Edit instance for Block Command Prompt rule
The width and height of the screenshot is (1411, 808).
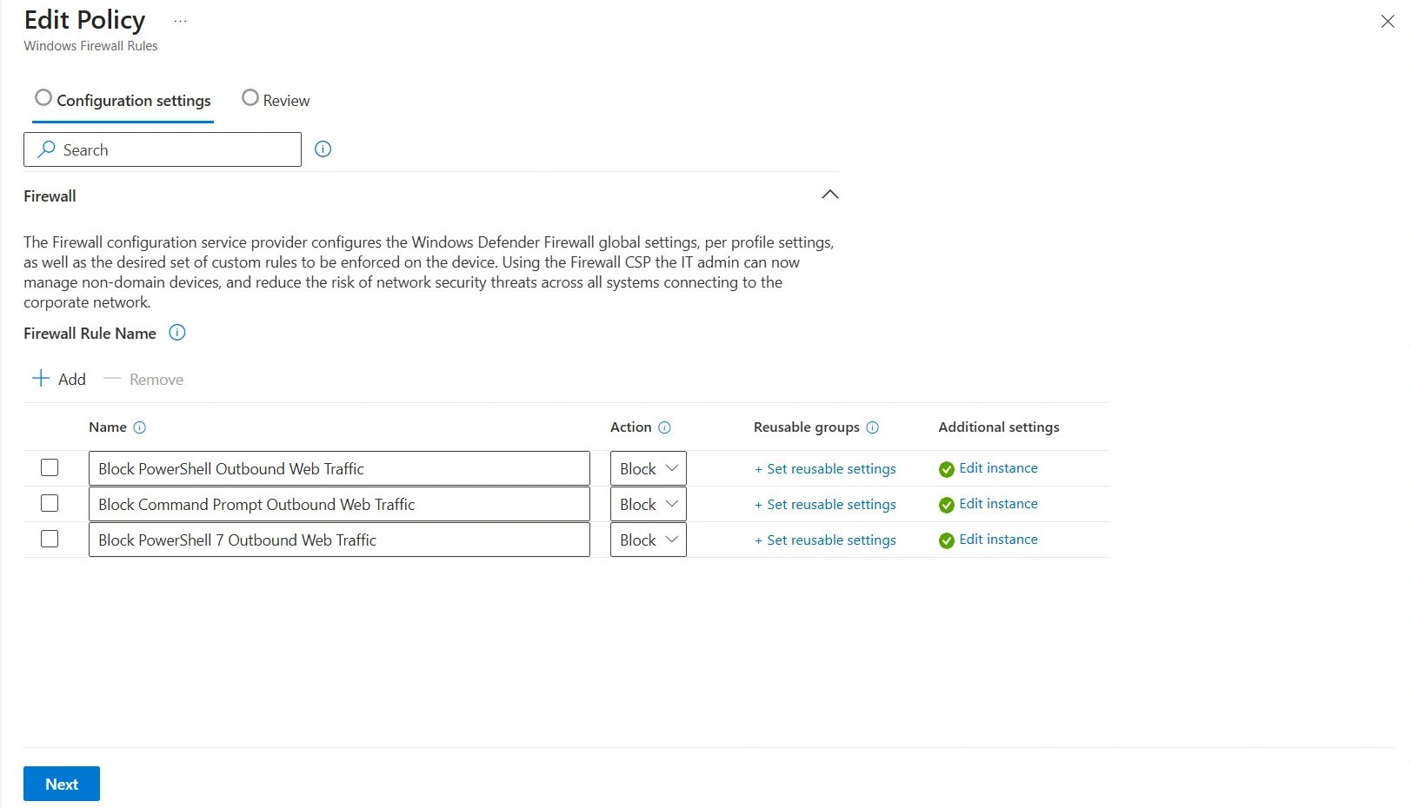[x=998, y=504]
